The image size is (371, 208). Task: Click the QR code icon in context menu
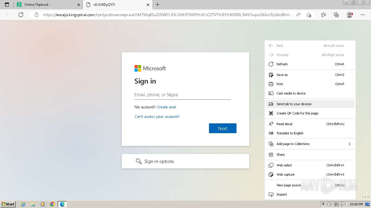point(271,113)
